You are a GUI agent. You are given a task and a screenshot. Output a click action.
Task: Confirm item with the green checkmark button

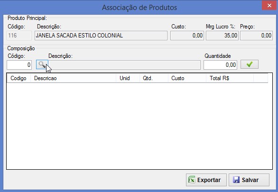coord(249,64)
